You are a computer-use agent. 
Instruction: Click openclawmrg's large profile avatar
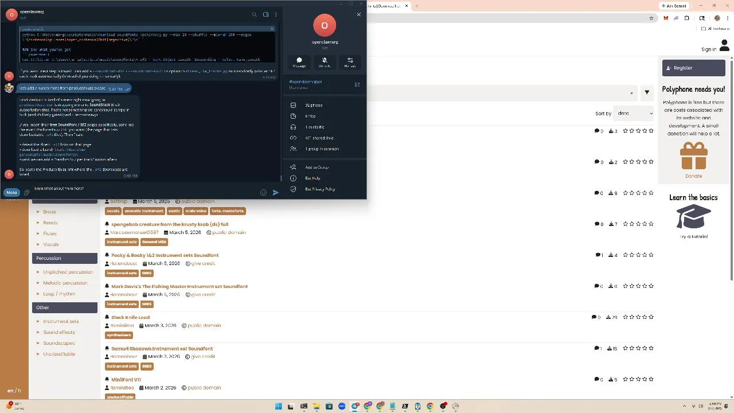[325, 25]
